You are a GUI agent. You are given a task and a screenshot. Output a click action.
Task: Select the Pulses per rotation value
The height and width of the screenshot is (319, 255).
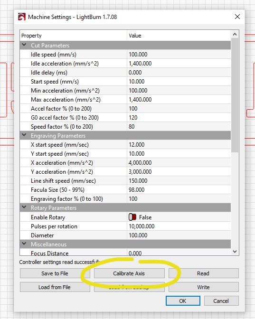[179, 226]
